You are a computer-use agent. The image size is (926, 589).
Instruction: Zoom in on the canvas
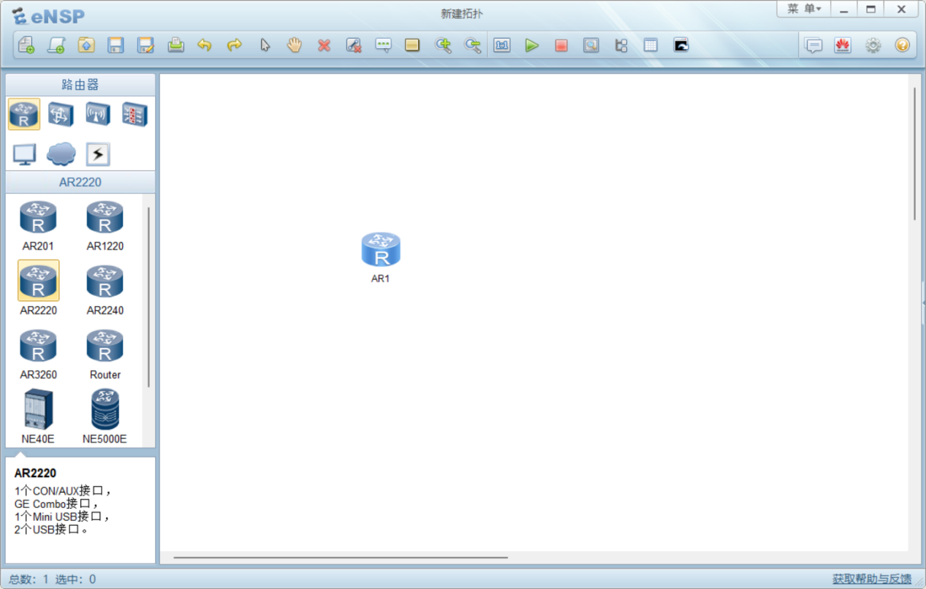point(443,45)
